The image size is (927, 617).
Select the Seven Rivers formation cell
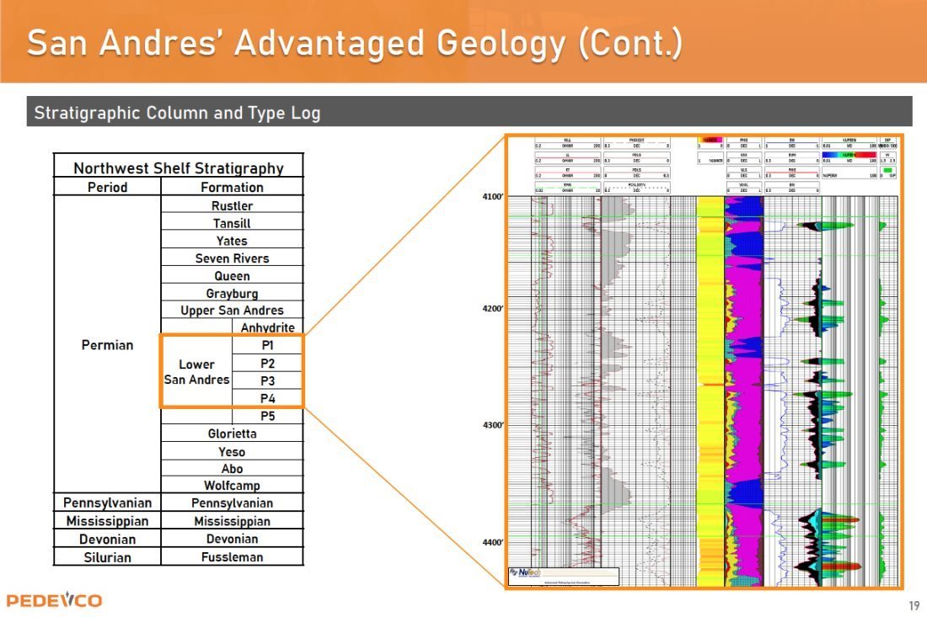[x=232, y=258]
